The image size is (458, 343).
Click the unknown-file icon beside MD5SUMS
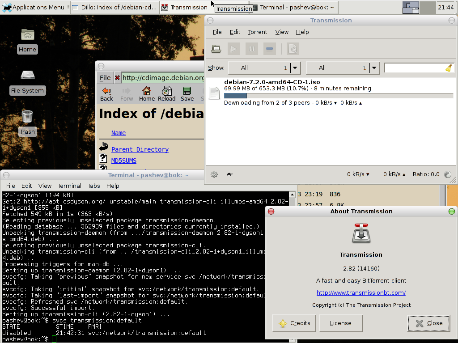pyautogui.click(x=103, y=158)
